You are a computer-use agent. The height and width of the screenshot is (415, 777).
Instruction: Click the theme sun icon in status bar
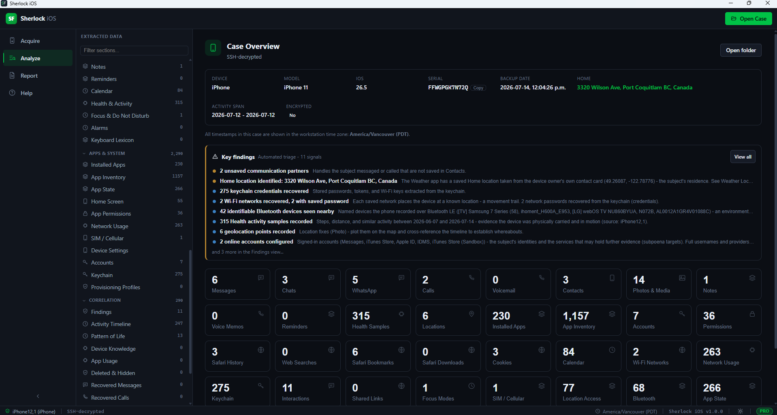(x=740, y=411)
